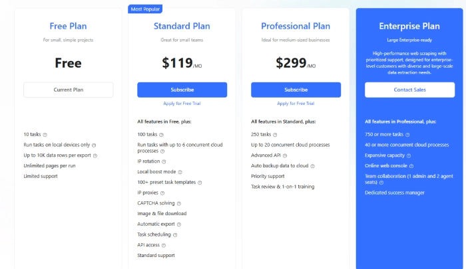This screenshot has height=269, width=466.
Task: Click info icon beside Online web console
Action: (x=411, y=166)
